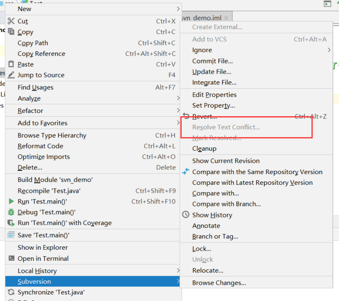Select Copy Reference menu entry
The image size is (339, 301).
[x=92, y=53]
